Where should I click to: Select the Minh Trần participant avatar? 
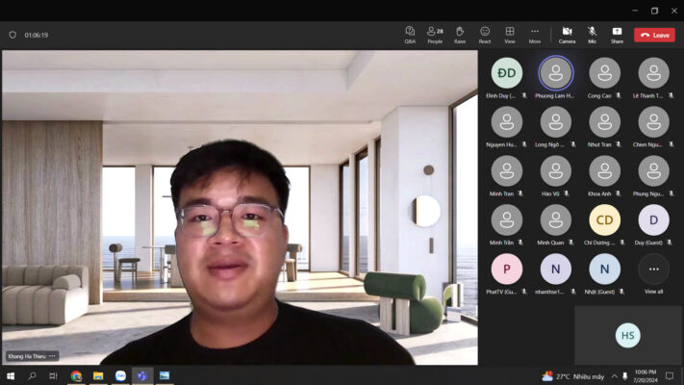pos(506,220)
